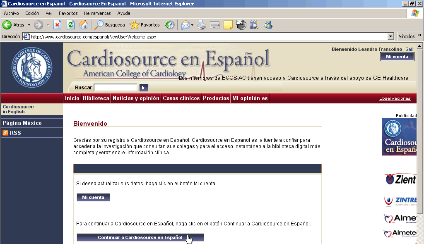
Task: Click the Mail envelope toolbar icon
Action: [185, 25]
